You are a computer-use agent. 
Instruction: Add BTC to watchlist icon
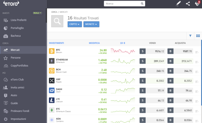click(x=197, y=52)
